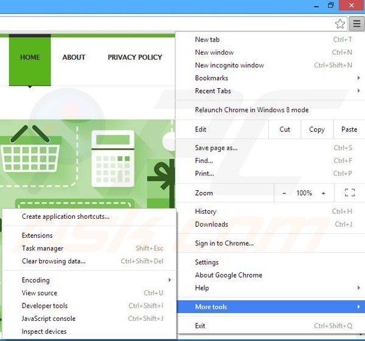Open a New incognito window
Viewport: 365px width, 341px height.
[271, 65]
